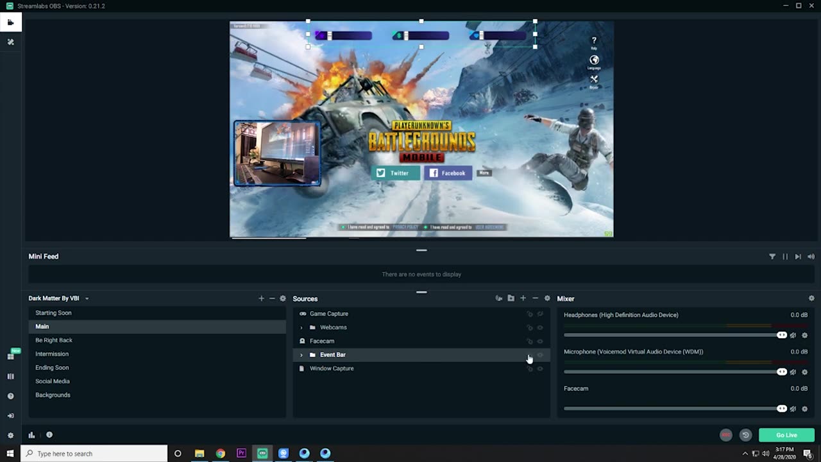The height and width of the screenshot is (462, 821).
Task: Lock the Window Capture source
Action: [x=530, y=369]
